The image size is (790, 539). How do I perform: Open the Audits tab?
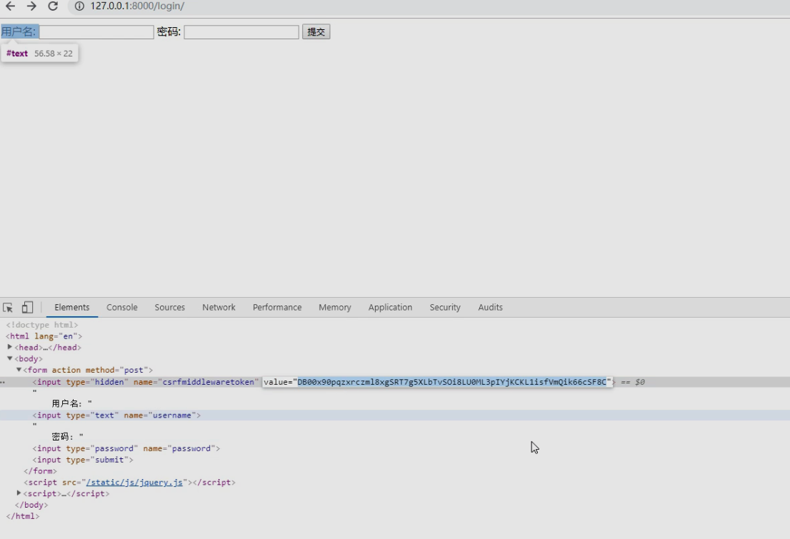tap(490, 307)
